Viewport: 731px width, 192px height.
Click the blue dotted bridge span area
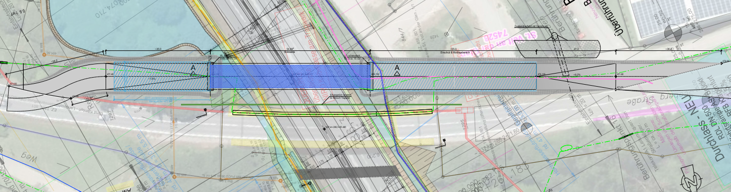click(290, 76)
